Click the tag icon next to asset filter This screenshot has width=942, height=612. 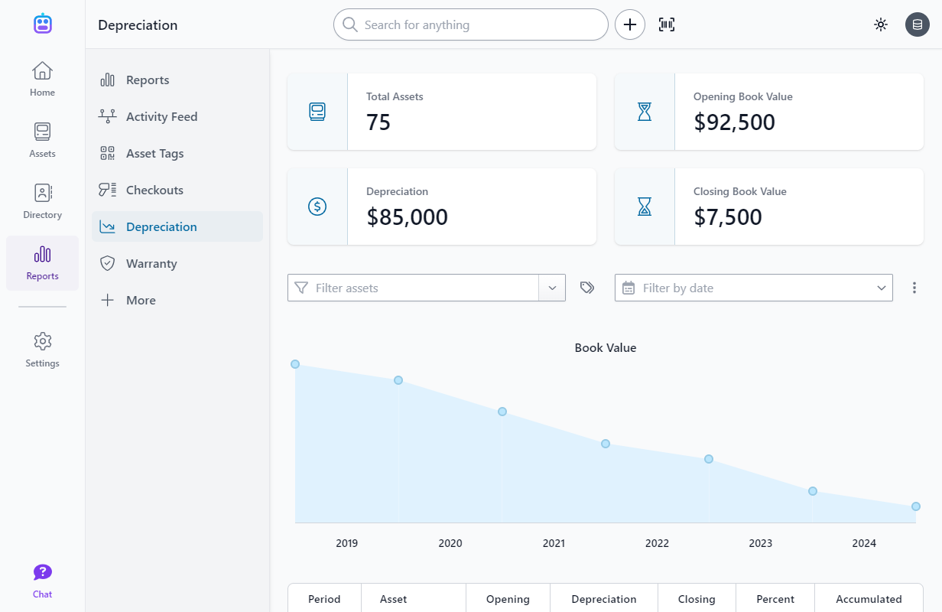click(586, 288)
